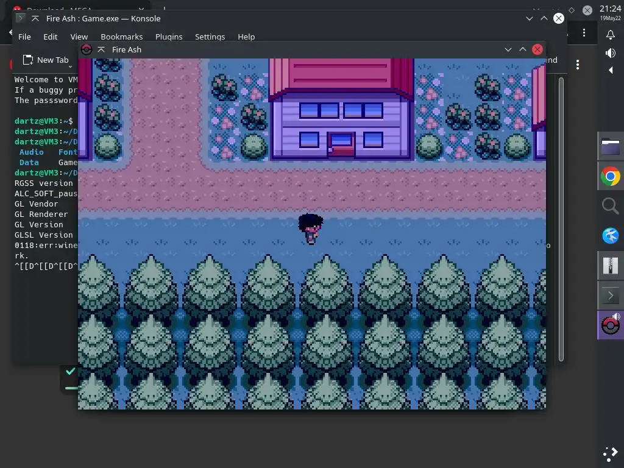The width and height of the screenshot is (624, 468).
Task: Open the search magnifier in the dock
Action: [x=610, y=206]
